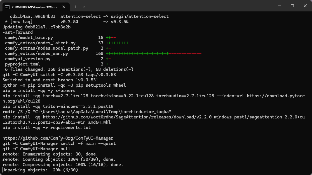Open a new terminal tab

pos(76,7)
